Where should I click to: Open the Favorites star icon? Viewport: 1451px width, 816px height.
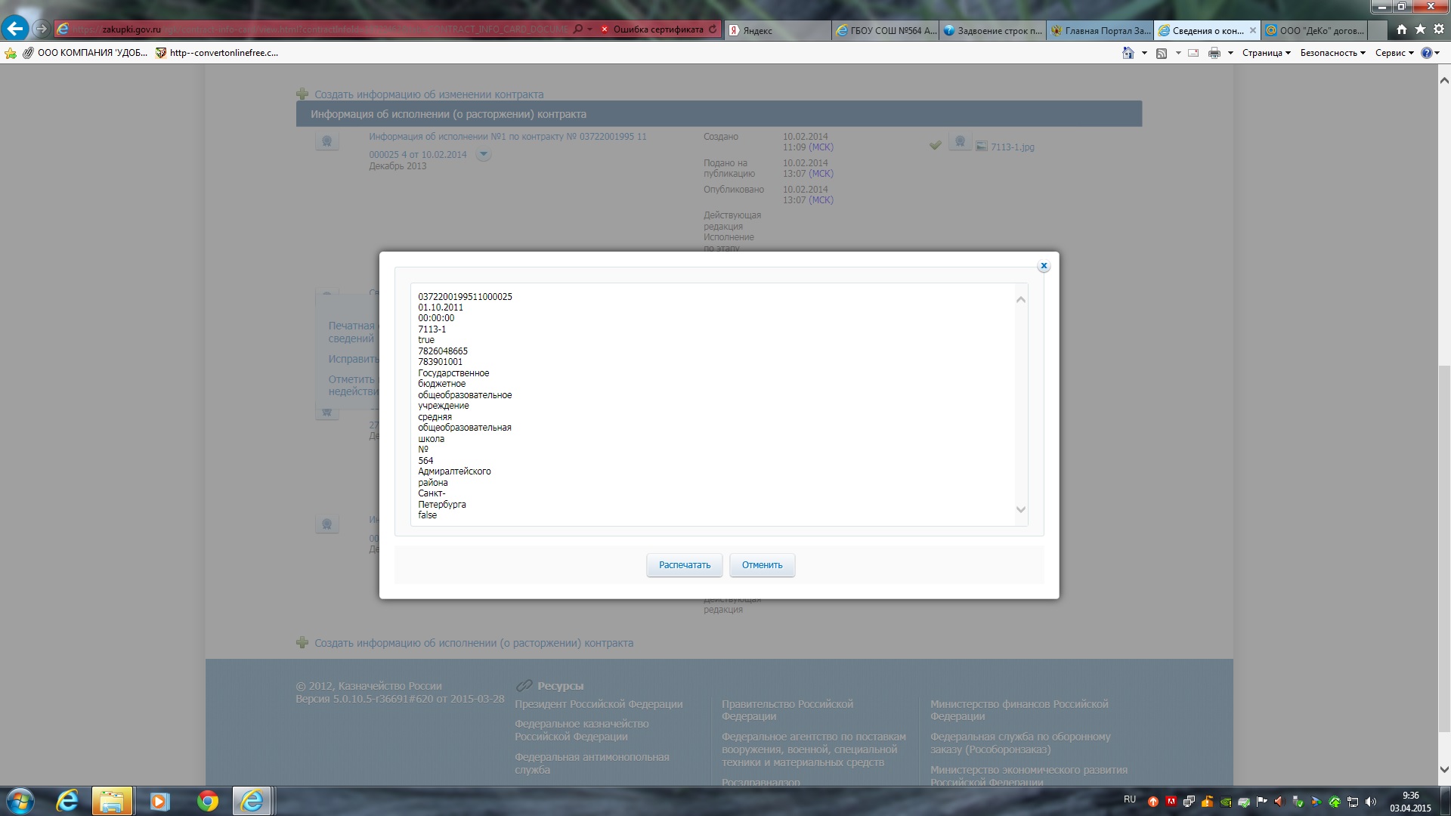[x=1420, y=29]
